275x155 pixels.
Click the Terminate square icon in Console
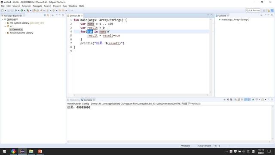[224, 99]
